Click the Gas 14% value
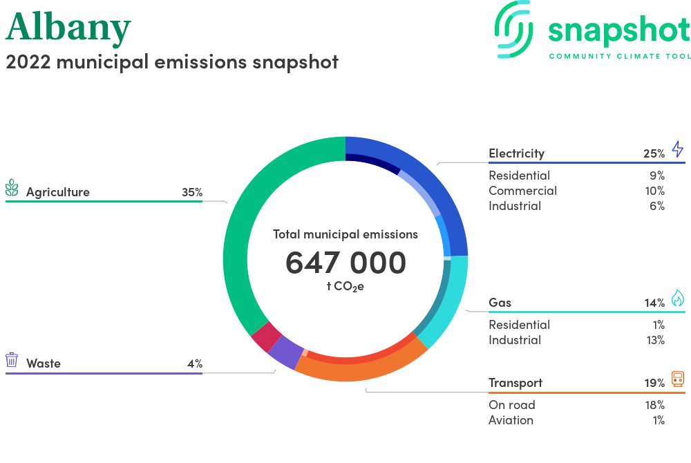Image resolution: width=691 pixels, height=463 pixels. point(654,303)
